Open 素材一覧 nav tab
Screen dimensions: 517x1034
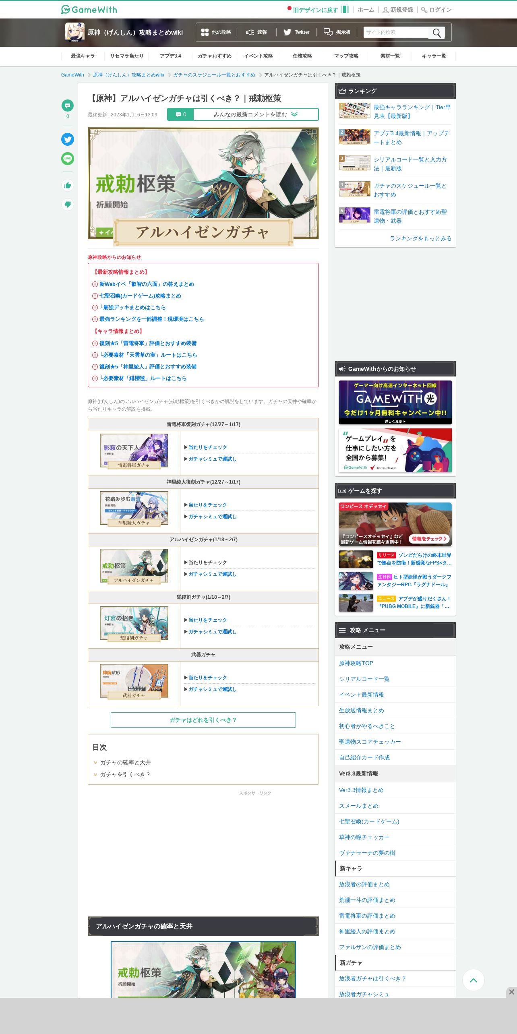(390, 56)
